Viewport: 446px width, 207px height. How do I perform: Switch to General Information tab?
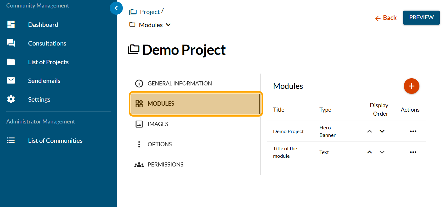179,84
